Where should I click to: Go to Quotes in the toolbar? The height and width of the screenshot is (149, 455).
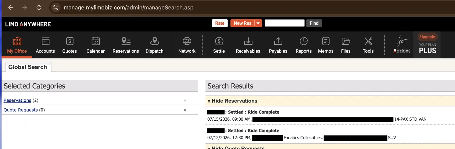[x=70, y=45]
